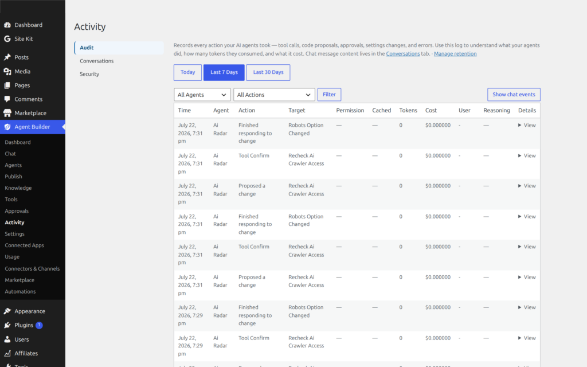Open the Activity submenu item

pyautogui.click(x=14, y=222)
